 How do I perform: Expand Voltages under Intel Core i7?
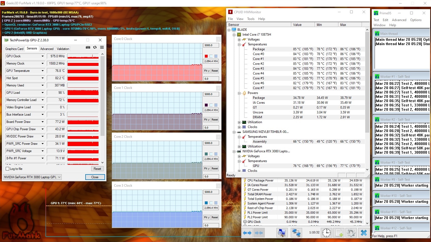tap(239, 39)
